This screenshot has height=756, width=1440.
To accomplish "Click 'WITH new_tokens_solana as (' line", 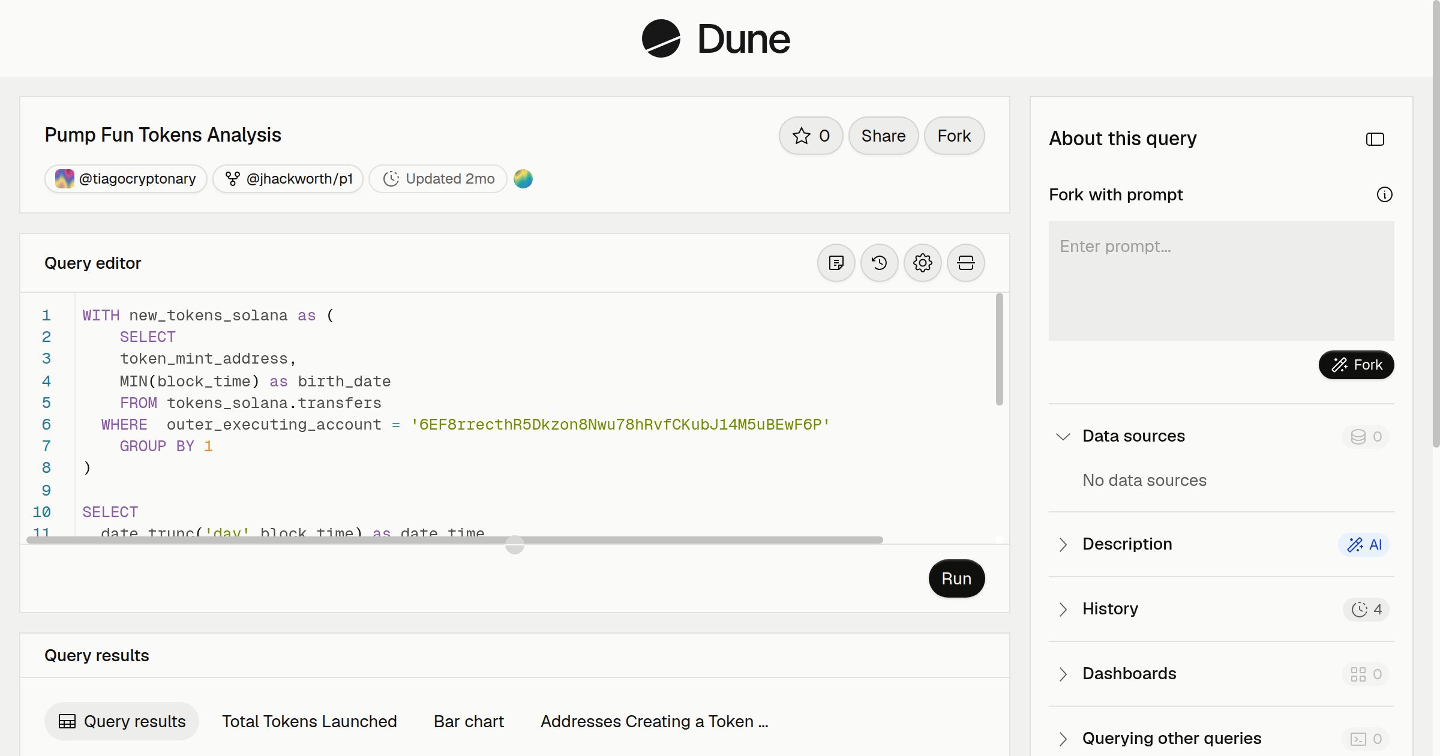I will [x=208, y=315].
